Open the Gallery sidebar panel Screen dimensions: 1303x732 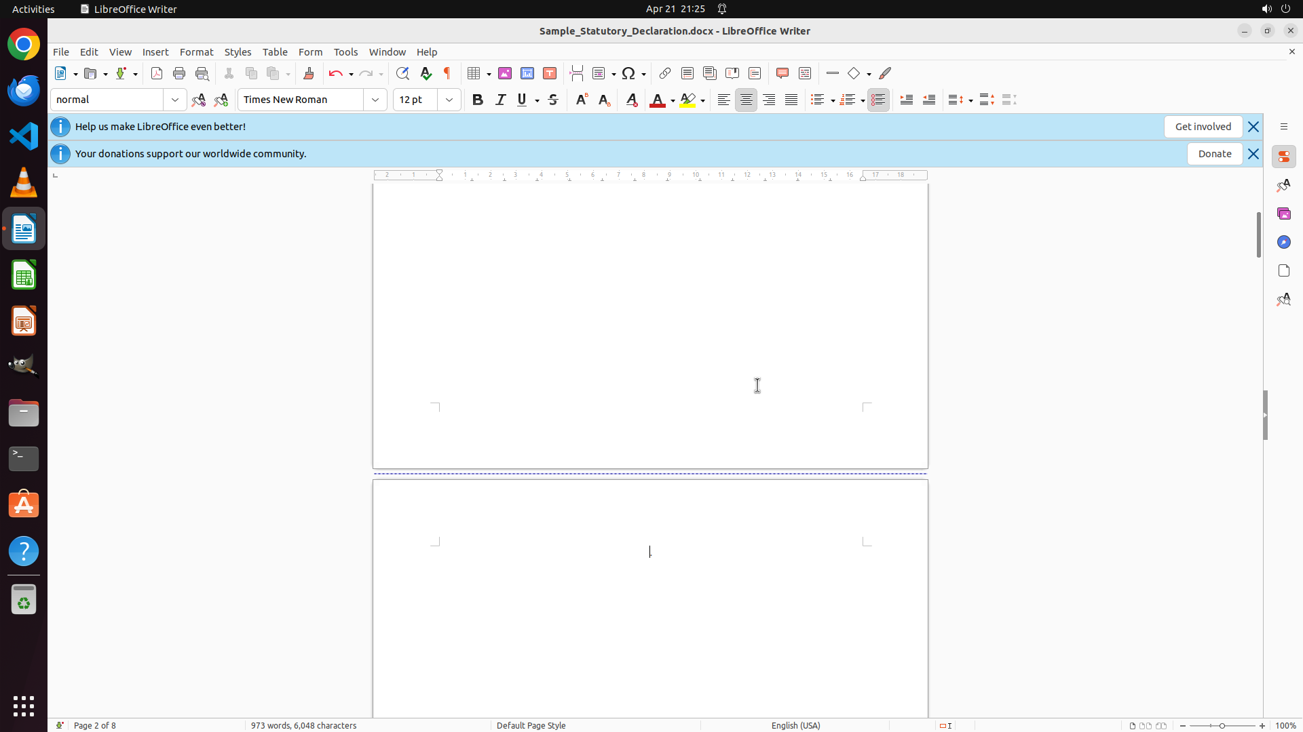[1283, 213]
